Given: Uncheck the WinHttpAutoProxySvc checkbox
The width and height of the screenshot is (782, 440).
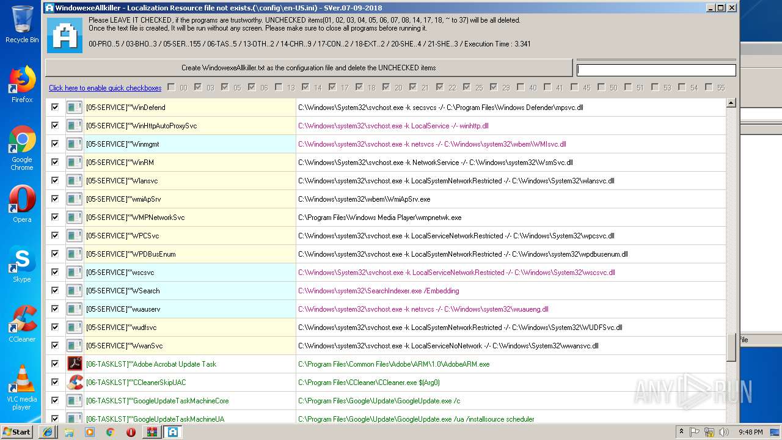Looking at the screenshot, I should pos(55,125).
